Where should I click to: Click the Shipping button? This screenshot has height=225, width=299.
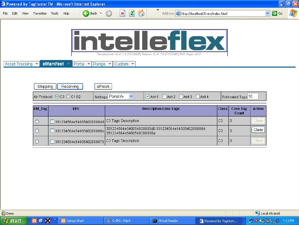pyautogui.click(x=45, y=87)
